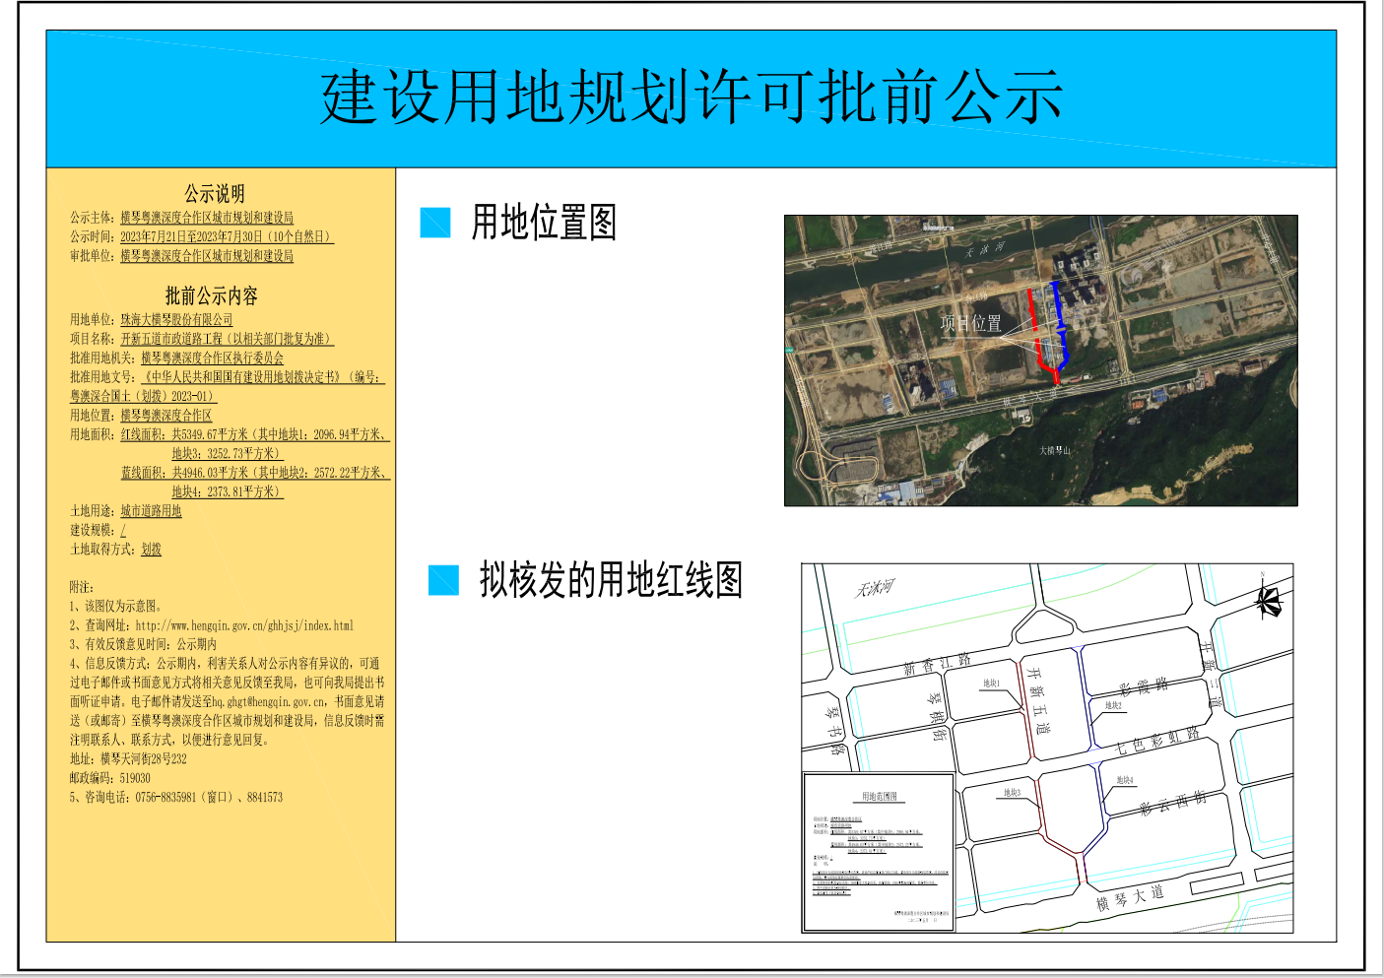Screen dimensions: 1384x978
Task: Click the 批前公示内容 section heading
Action: pos(211,295)
